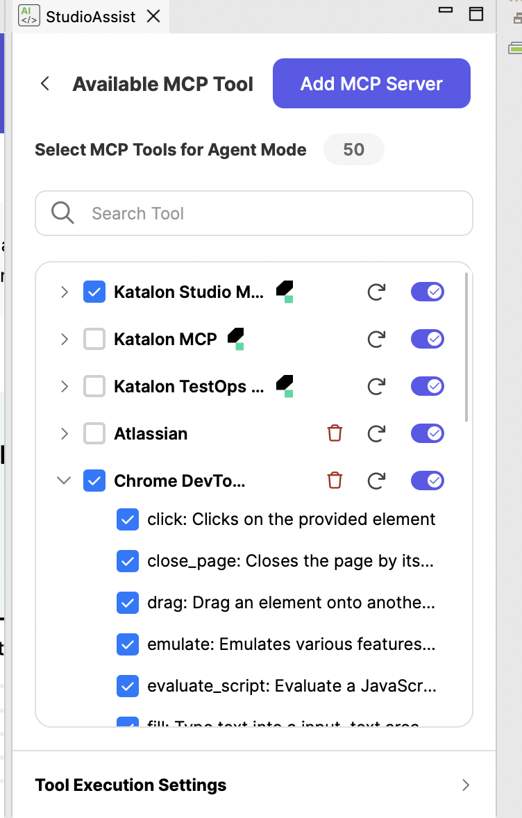The width and height of the screenshot is (522, 818).
Task: Click Katalon logo beside Katalon TestOps
Action: pos(285,386)
